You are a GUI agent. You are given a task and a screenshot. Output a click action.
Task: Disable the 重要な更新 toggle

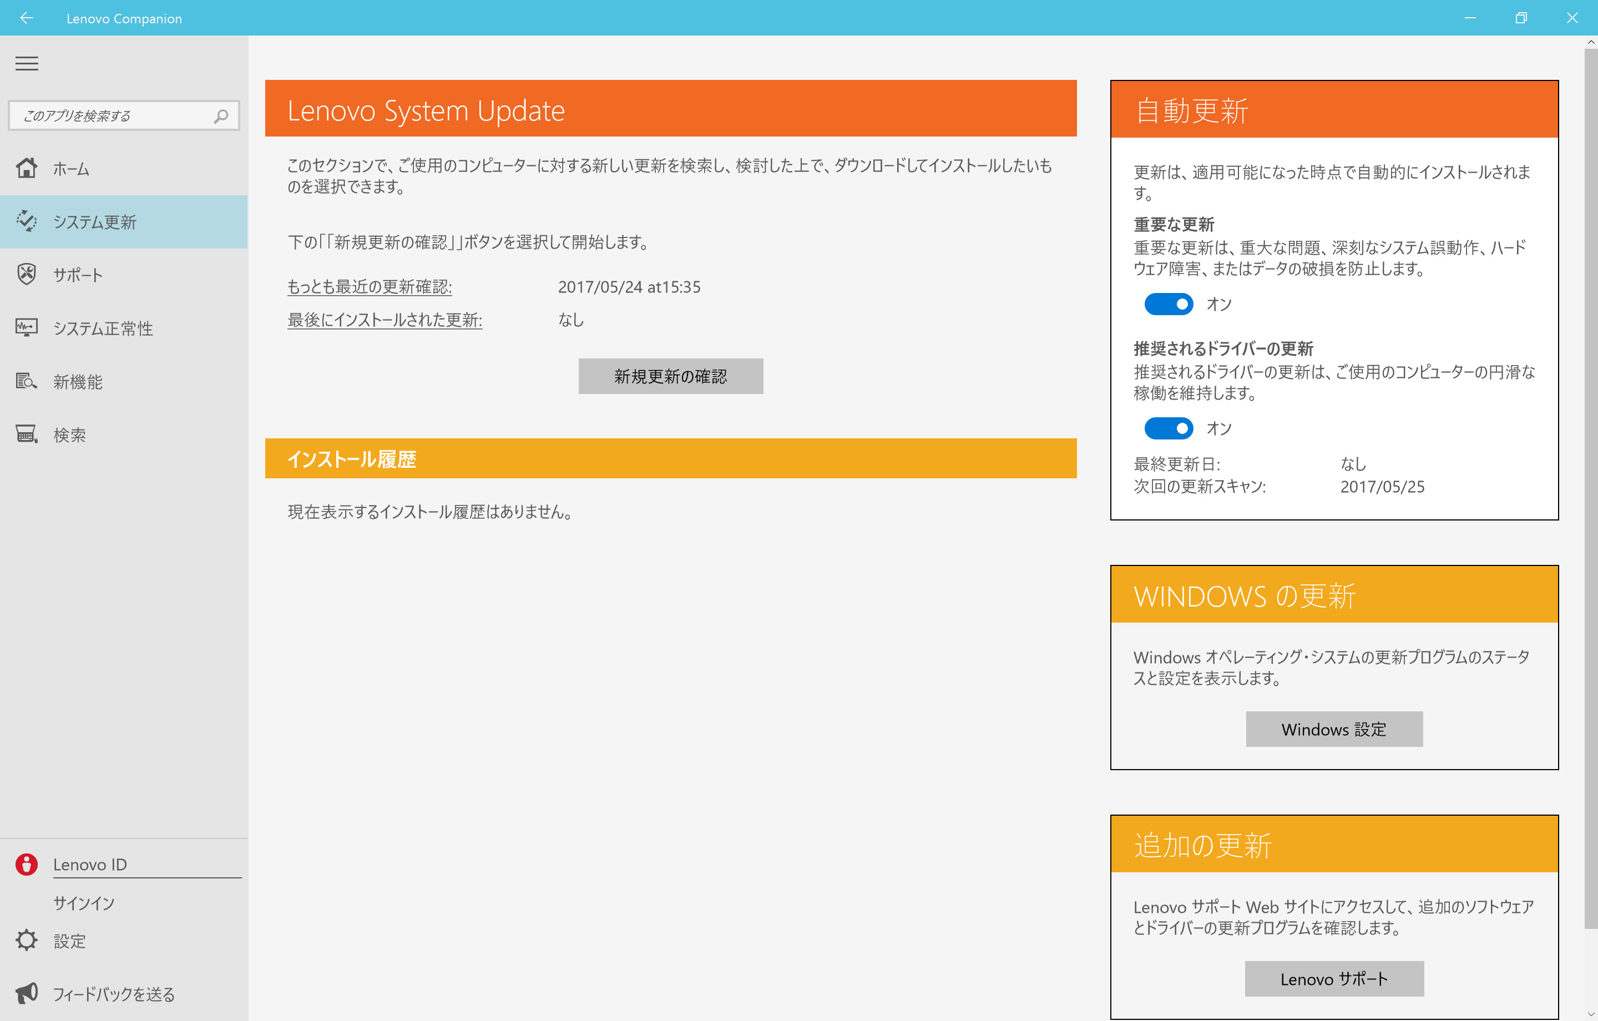(x=1168, y=304)
